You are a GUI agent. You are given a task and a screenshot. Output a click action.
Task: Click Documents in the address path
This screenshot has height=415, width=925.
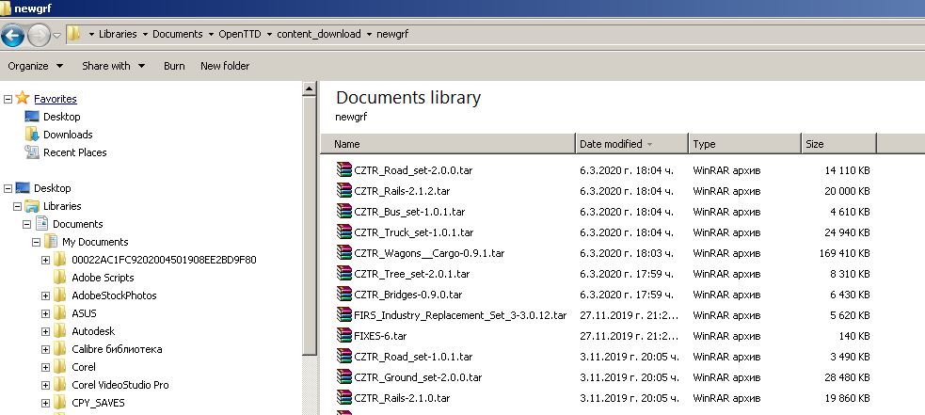[x=178, y=34]
